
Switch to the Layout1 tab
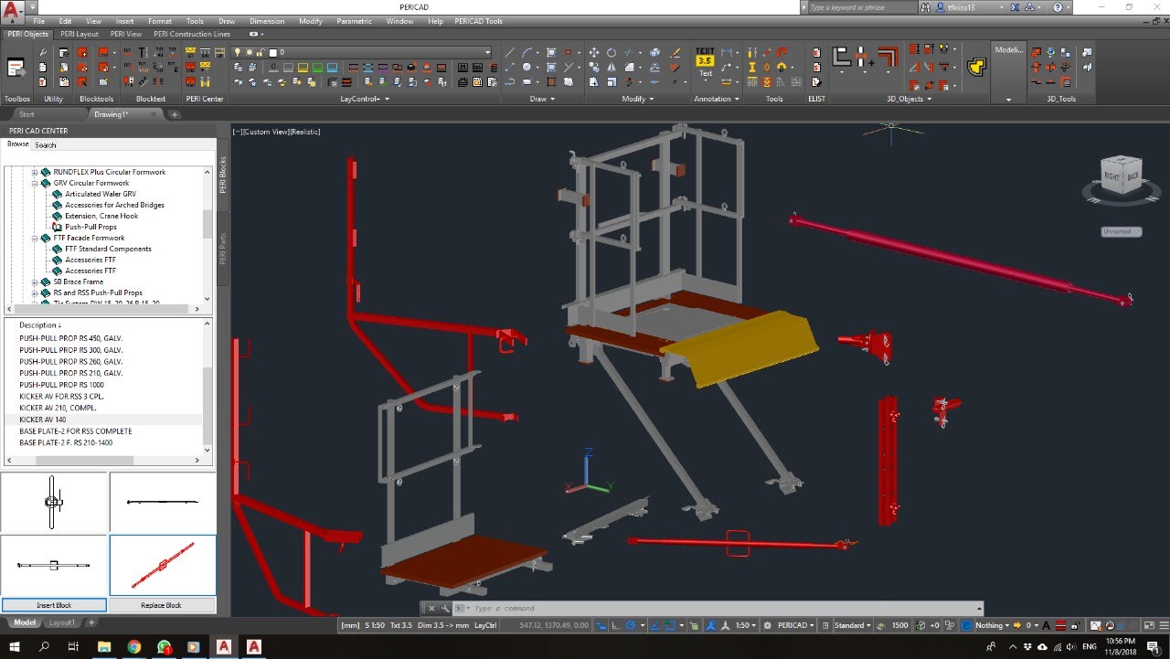pos(62,622)
